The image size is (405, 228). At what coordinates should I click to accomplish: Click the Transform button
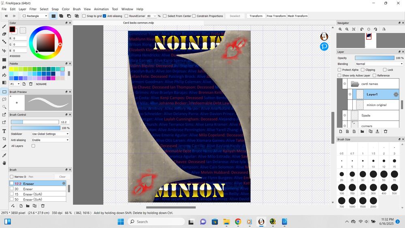[x=256, y=16]
